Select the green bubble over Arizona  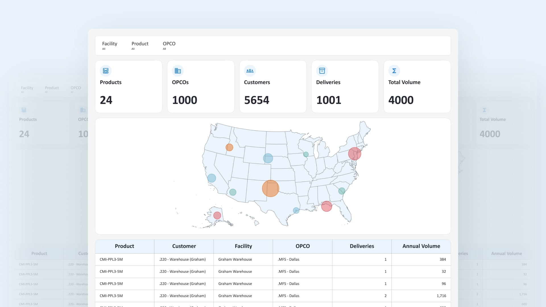(233, 192)
